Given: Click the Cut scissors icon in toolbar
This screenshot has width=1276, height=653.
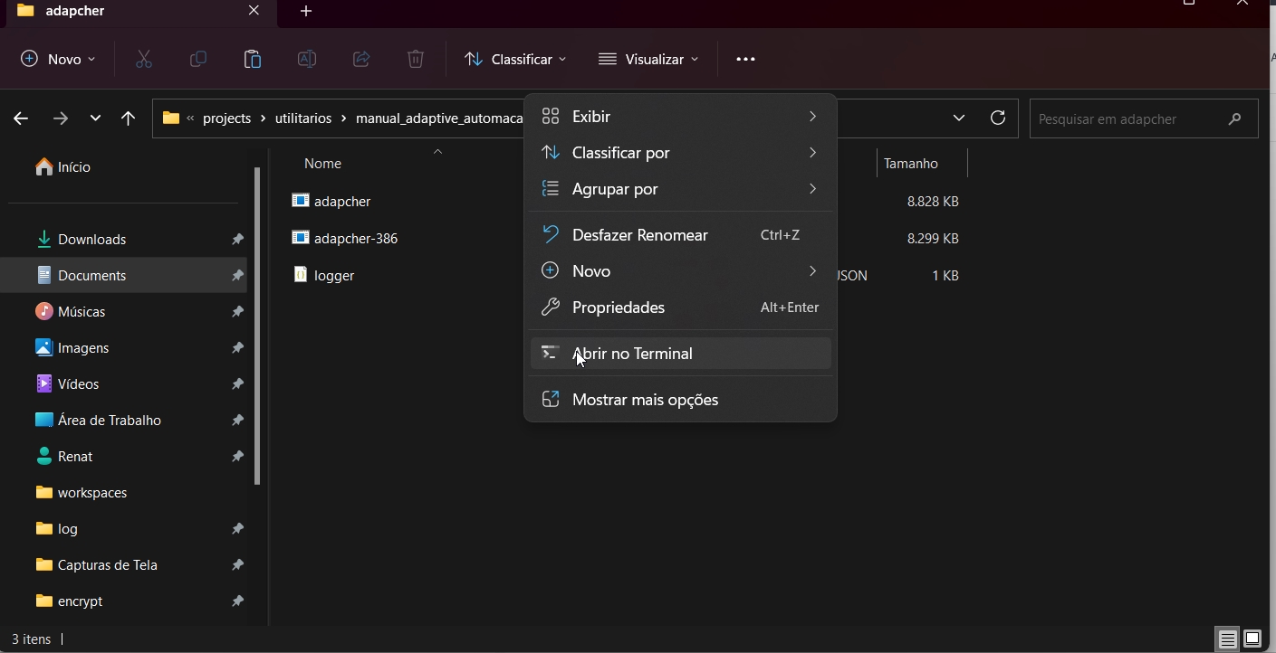Looking at the screenshot, I should click(x=143, y=60).
